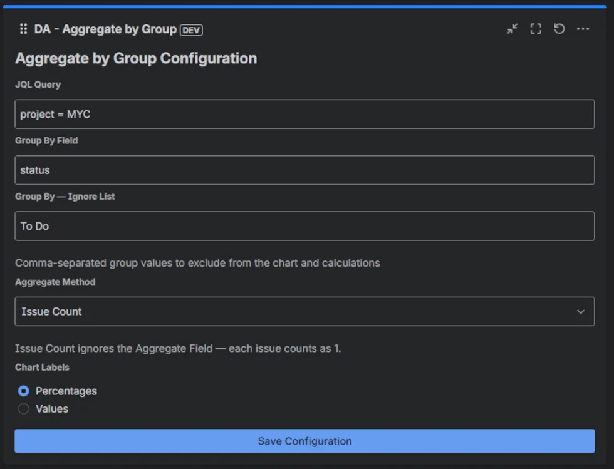The image size is (614, 469).
Task: Refresh the Aggregate by Group gadget
Action: coord(559,29)
